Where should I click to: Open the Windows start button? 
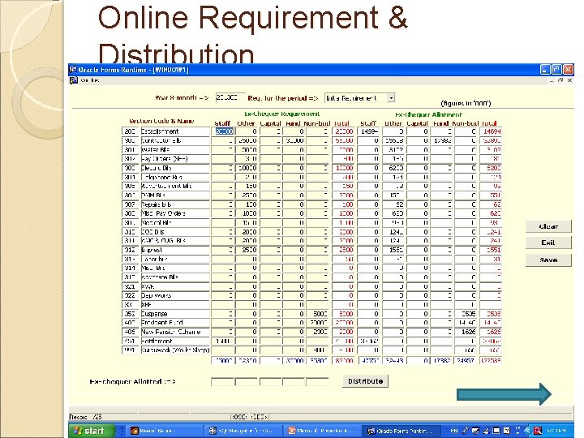(92, 431)
